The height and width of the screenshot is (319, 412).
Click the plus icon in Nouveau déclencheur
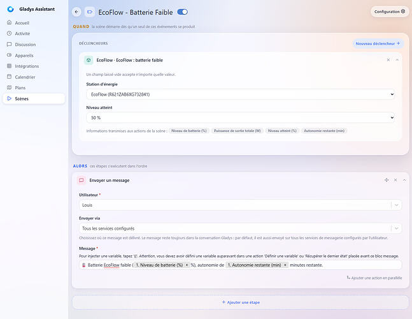tap(399, 43)
